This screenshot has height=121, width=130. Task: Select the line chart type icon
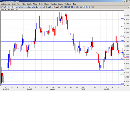tap(8, 7)
